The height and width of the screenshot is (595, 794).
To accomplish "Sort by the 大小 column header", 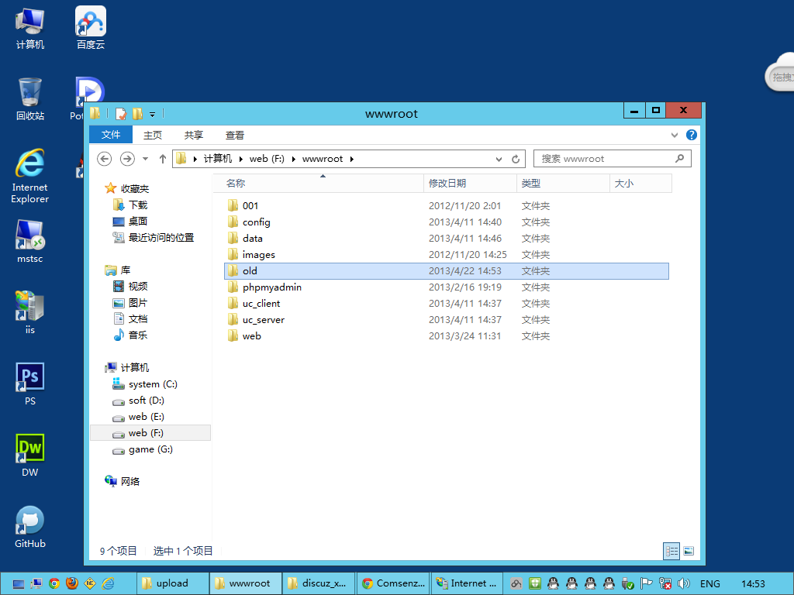I will (641, 183).
